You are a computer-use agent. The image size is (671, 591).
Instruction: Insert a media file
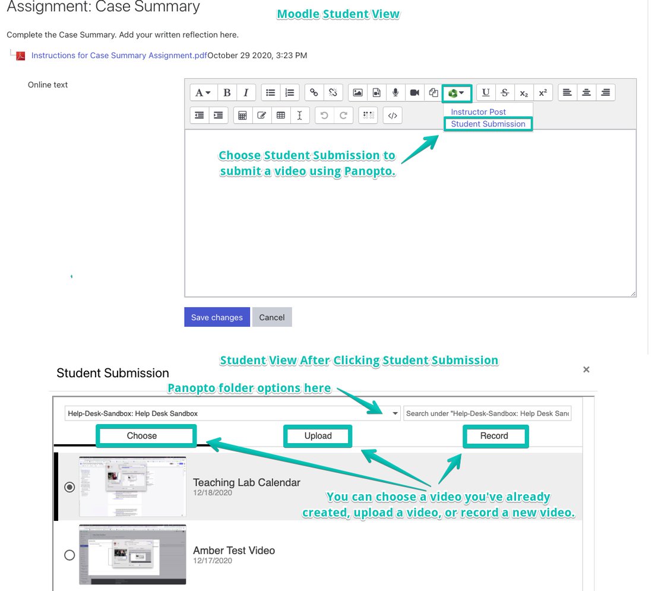pos(376,93)
